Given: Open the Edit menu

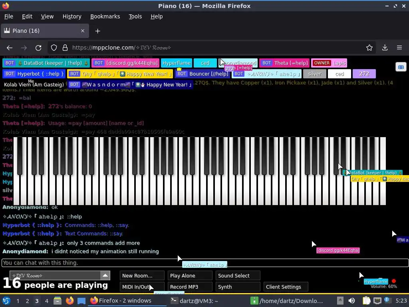Looking at the screenshot, I should (x=27, y=16).
